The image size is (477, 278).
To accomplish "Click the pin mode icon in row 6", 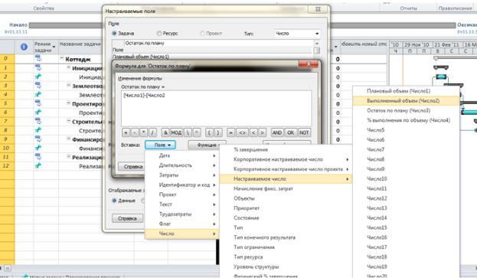I will (x=38, y=113).
